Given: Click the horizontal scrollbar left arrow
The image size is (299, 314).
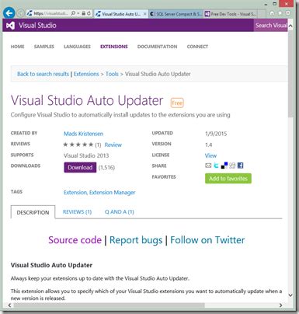Looking at the screenshot, I should (x=9, y=305).
